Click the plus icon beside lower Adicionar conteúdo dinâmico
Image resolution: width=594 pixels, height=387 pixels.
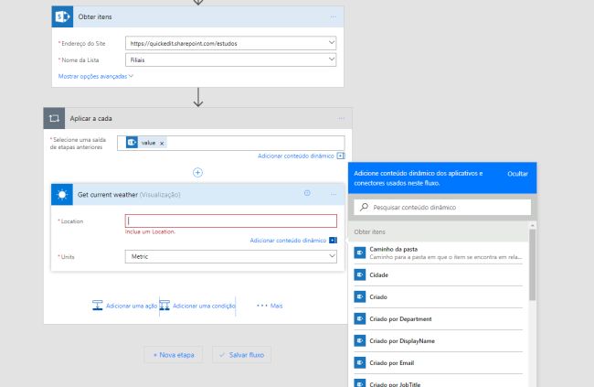point(333,241)
